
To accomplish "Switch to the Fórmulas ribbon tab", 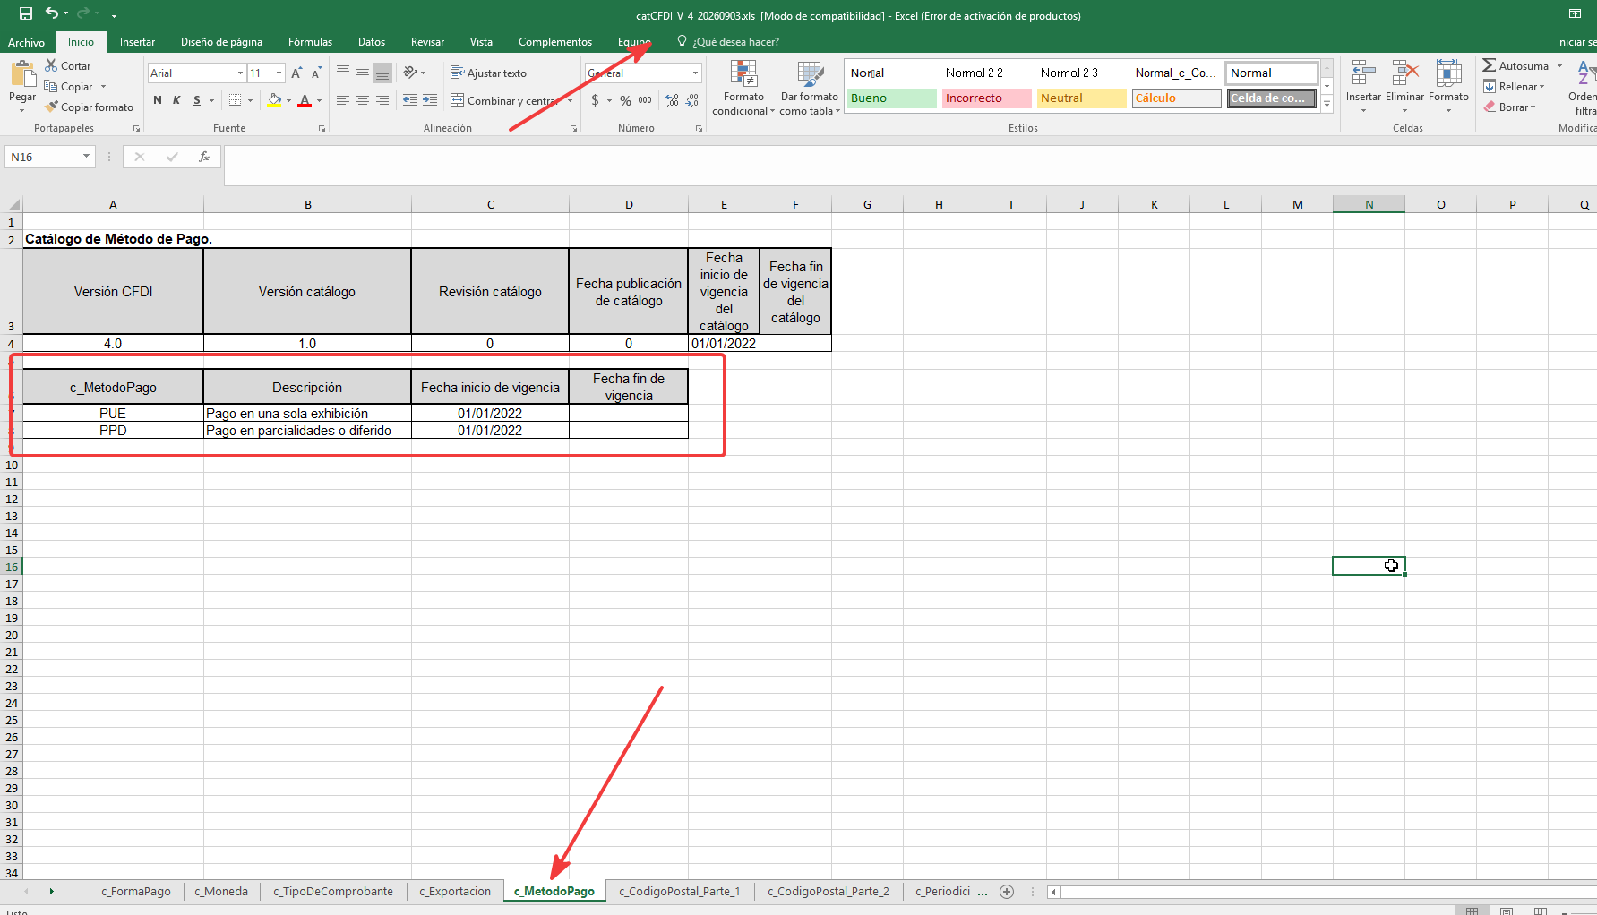I will (310, 42).
